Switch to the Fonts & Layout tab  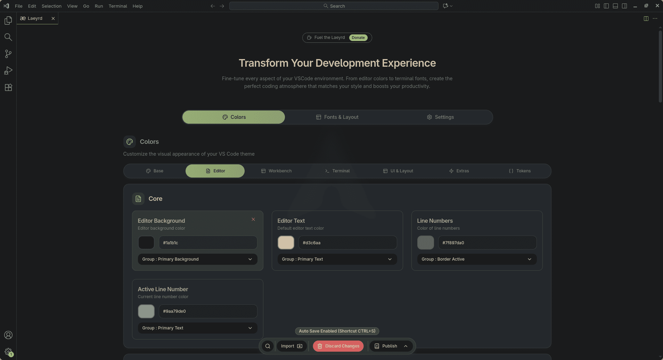point(337,117)
